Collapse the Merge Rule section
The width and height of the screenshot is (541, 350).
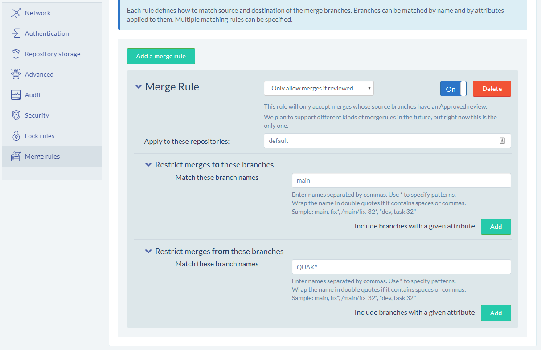coord(139,87)
